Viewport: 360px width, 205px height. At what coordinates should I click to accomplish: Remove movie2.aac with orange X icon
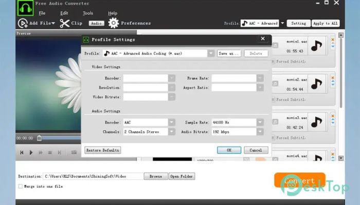coord(333,78)
